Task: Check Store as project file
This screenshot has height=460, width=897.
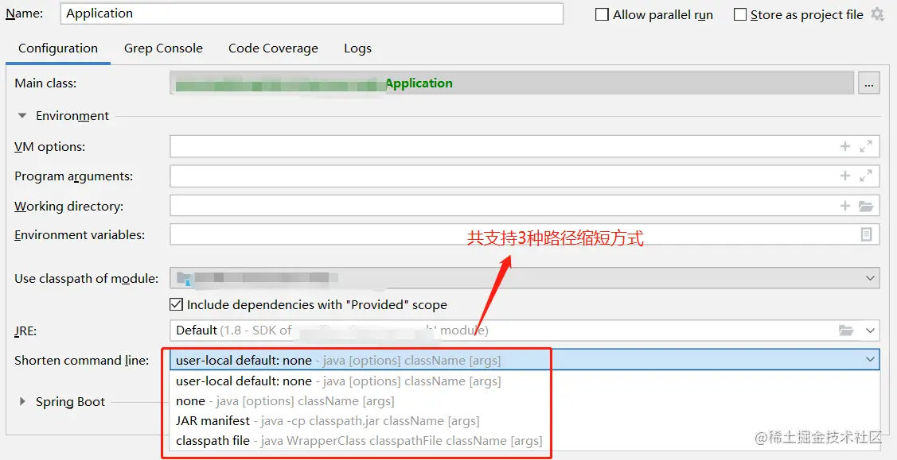Action: pos(740,14)
